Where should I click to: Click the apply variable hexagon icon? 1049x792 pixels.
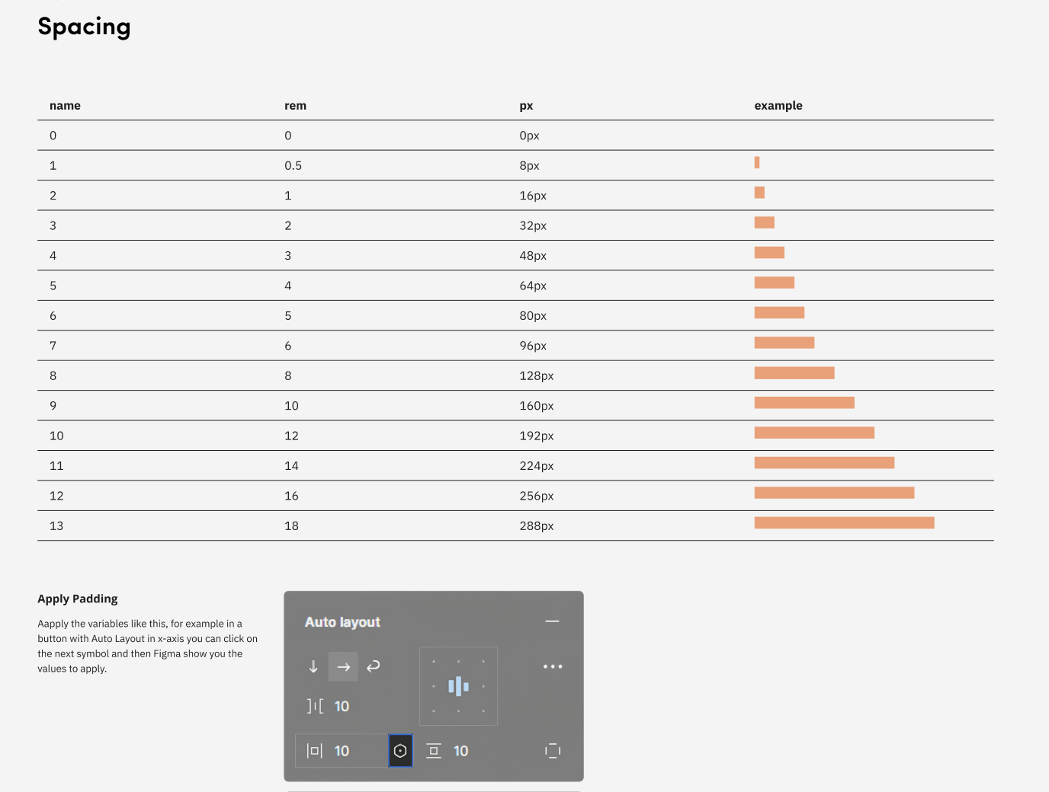(400, 751)
